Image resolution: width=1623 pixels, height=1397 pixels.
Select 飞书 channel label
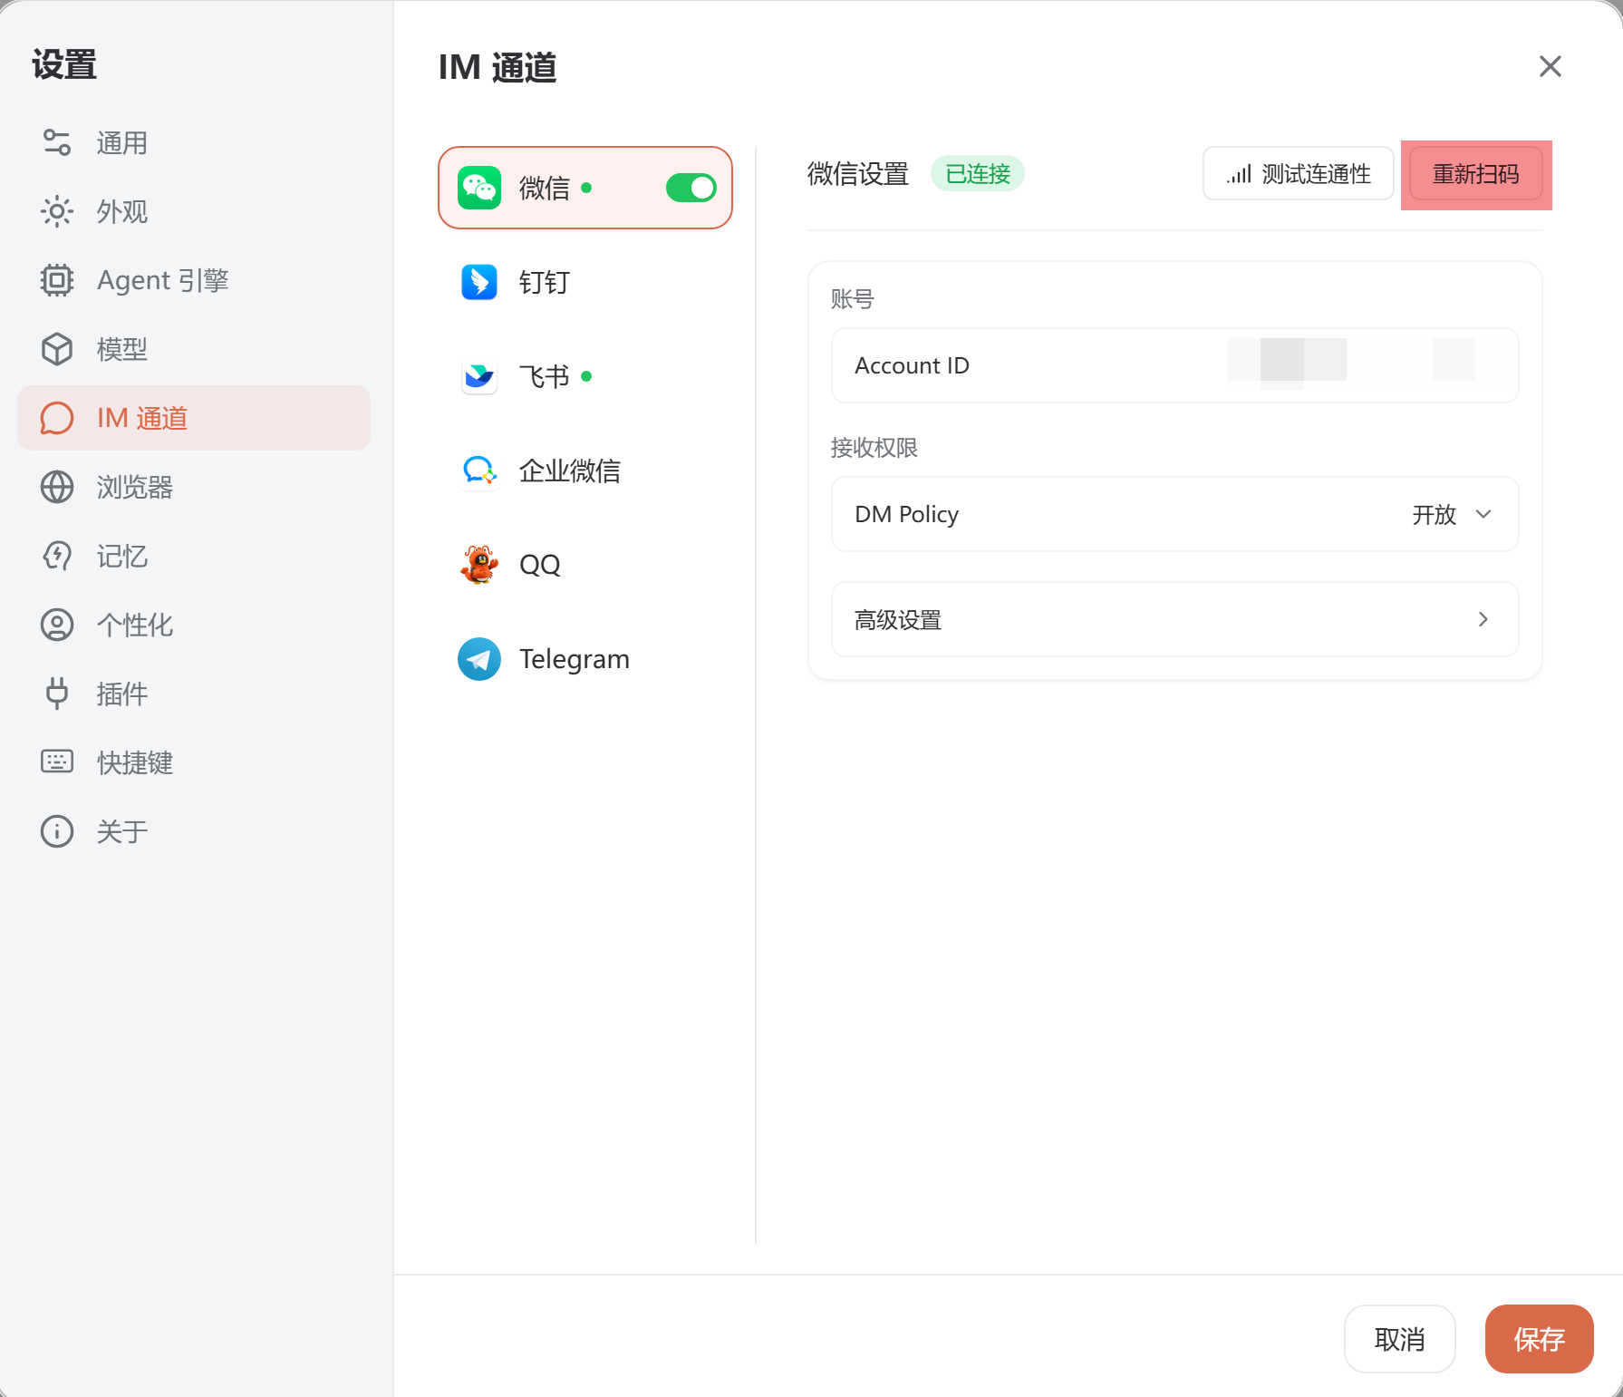(544, 376)
